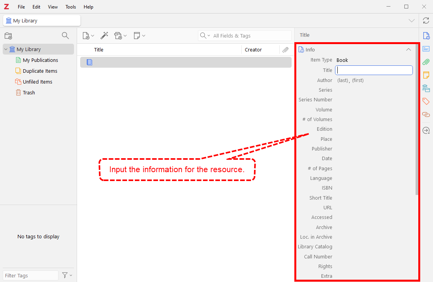The width and height of the screenshot is (433, 282).
Task: Open Libraries and Collections sidebar icon
Action: 426,88
